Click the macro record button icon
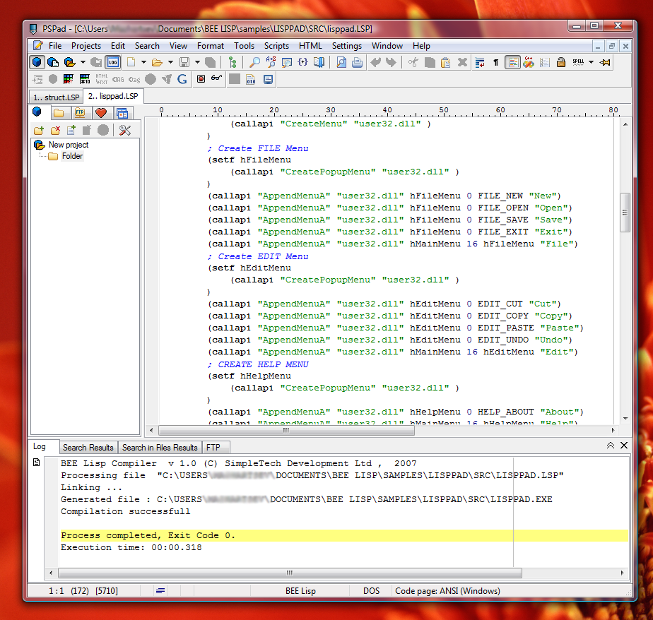 tap(201, 79)
